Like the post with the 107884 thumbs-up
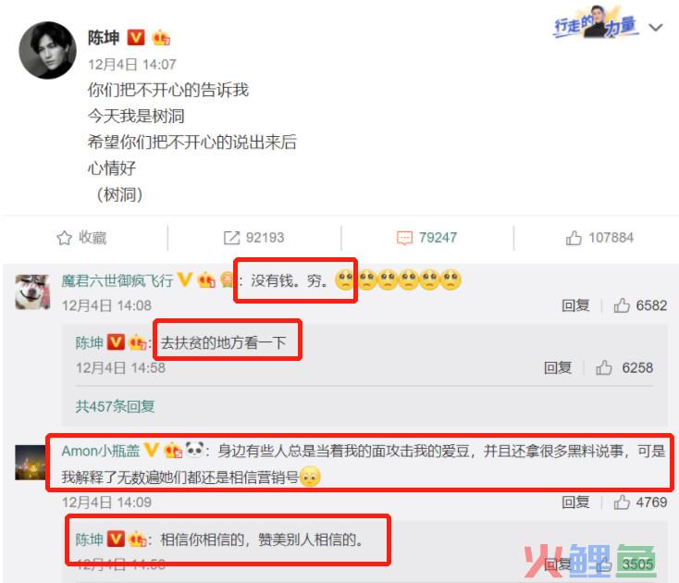 (574, 238)
